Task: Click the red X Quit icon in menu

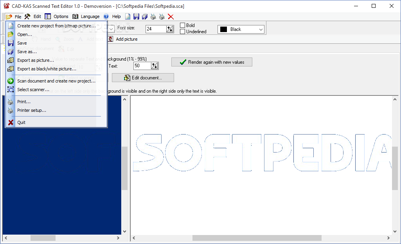Action: click(x=11, y=122)
